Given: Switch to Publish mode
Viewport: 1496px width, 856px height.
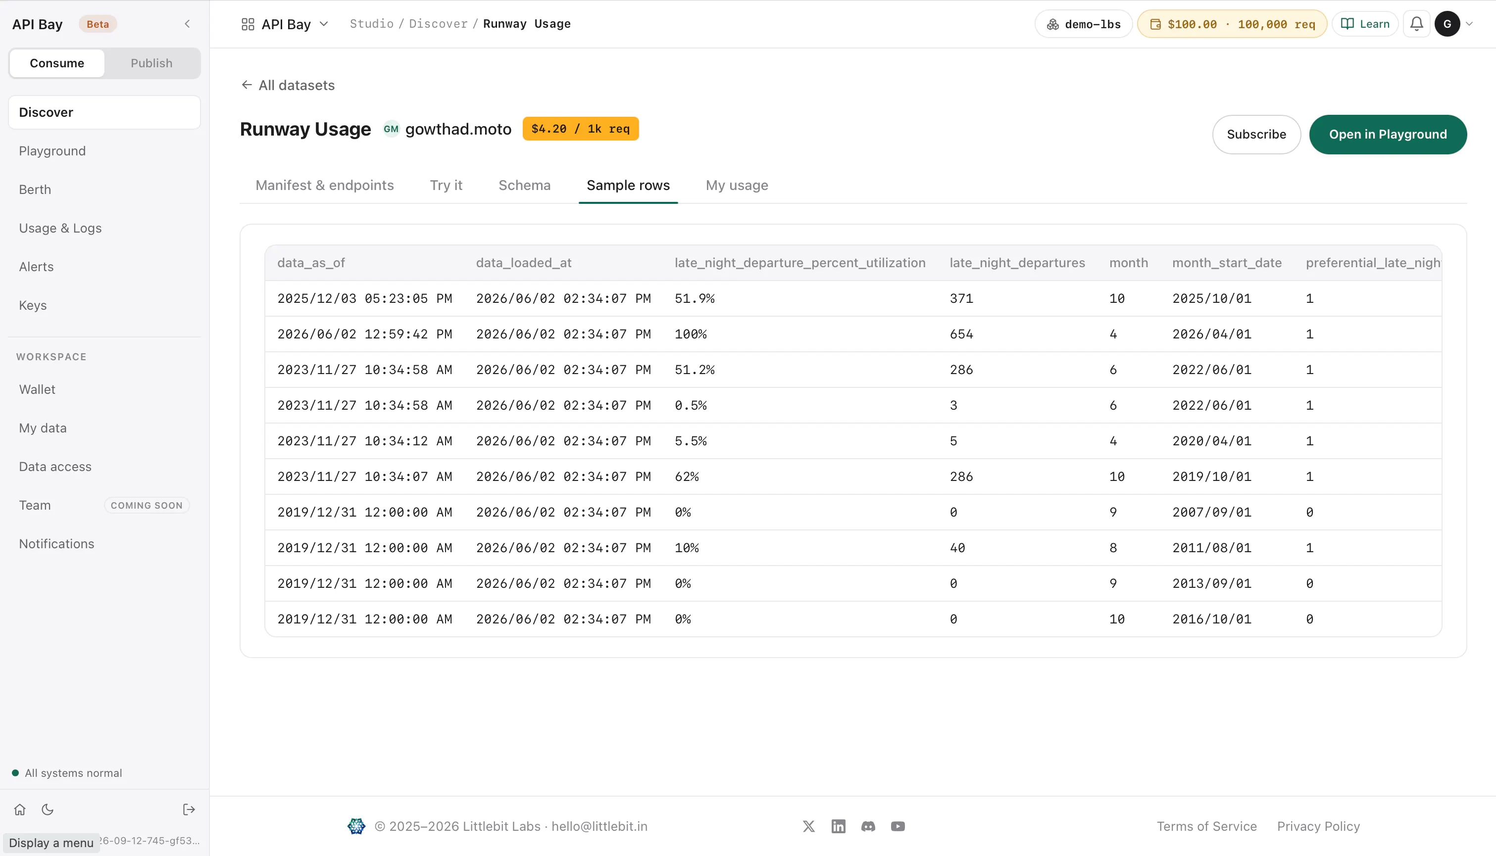Looking at the screenshot, I should tap(151, 63).
